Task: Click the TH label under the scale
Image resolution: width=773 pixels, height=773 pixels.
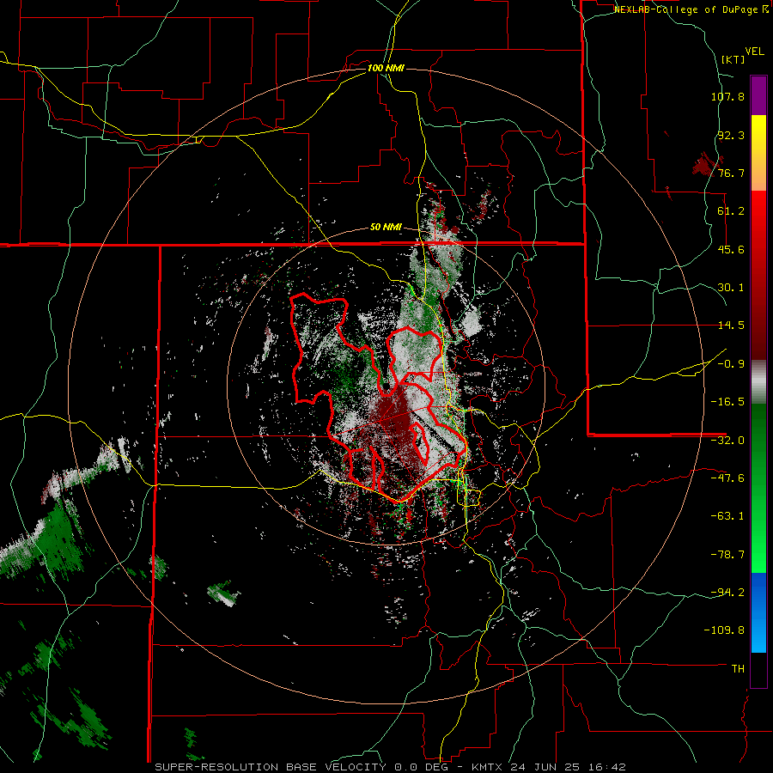Action: pyautogui.click(x=738, y=669)
